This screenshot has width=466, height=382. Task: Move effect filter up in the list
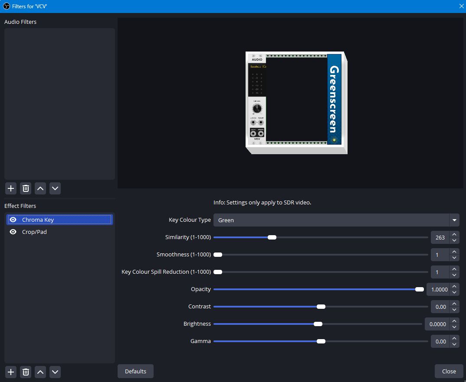pyautogui.click(x=40, y=372)
